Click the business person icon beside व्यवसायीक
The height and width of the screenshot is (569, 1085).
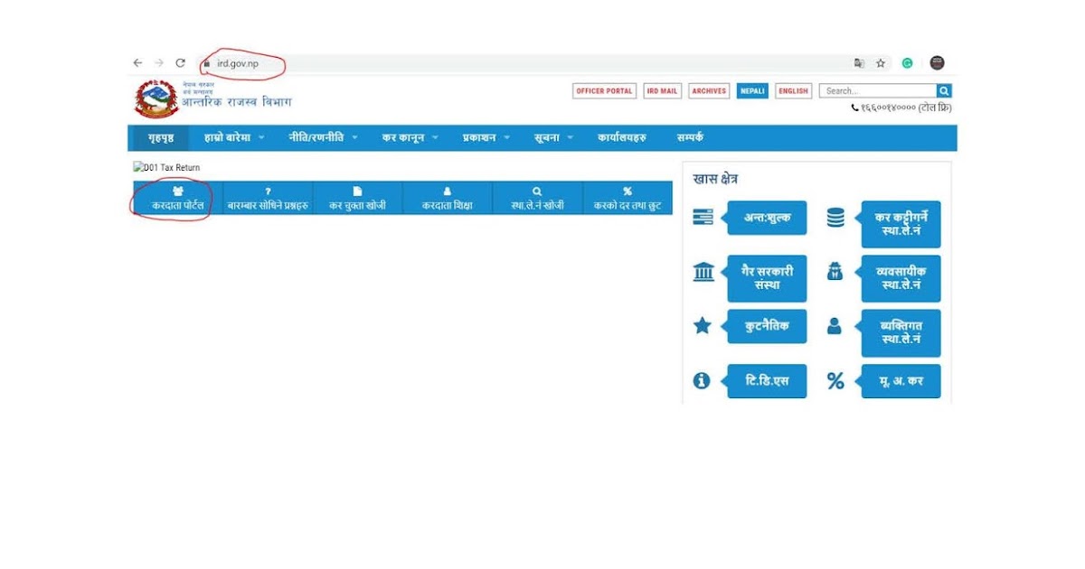pos(835,271)
